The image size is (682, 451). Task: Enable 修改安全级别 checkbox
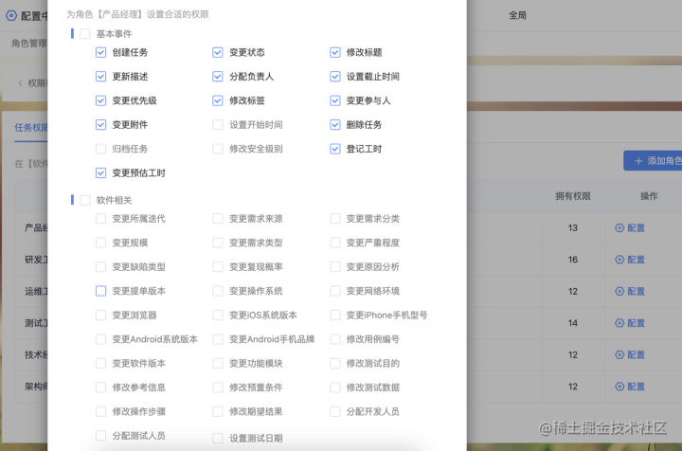(218, 149)
